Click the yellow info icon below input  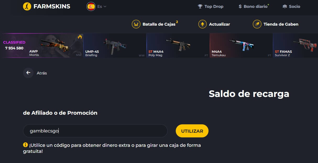coord(25,145)
